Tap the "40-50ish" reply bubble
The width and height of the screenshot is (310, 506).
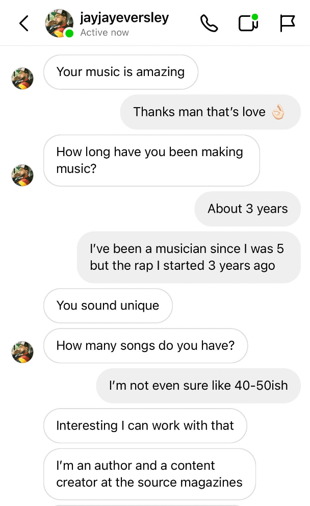click(198, 385)
